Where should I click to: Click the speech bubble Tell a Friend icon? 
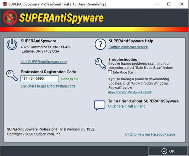tap(100, 105)
